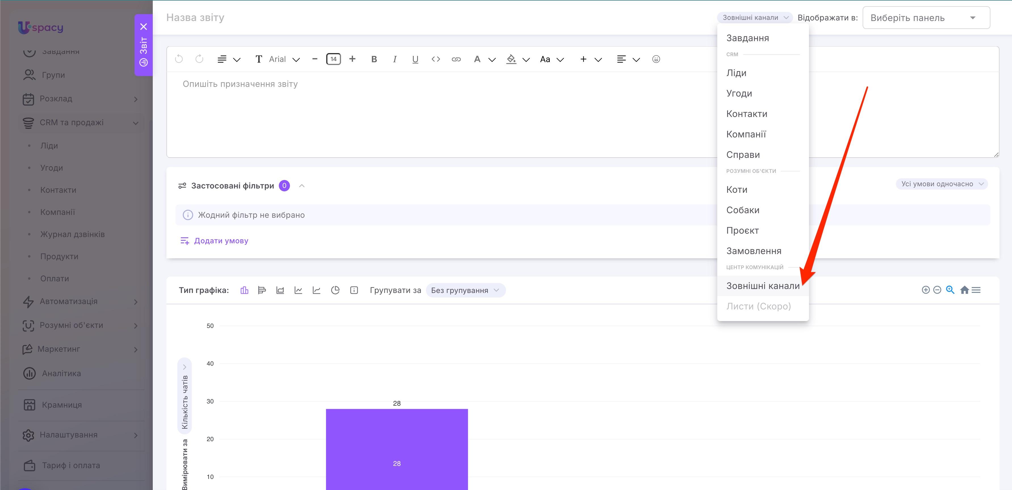The width and height of the screenshot is (1012, 490).
Task: Select Угоди from the dropdown menu
Action: [x=762, y=93]
